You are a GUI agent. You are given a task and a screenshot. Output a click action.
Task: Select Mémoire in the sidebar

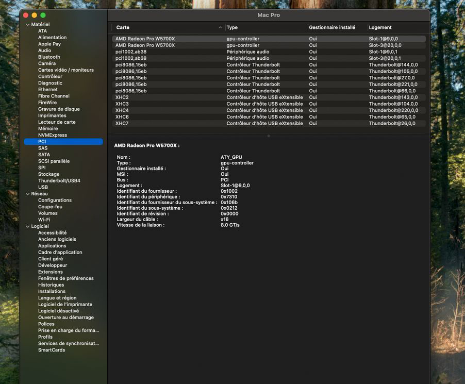pyautogui.click(x=48, y=129)
